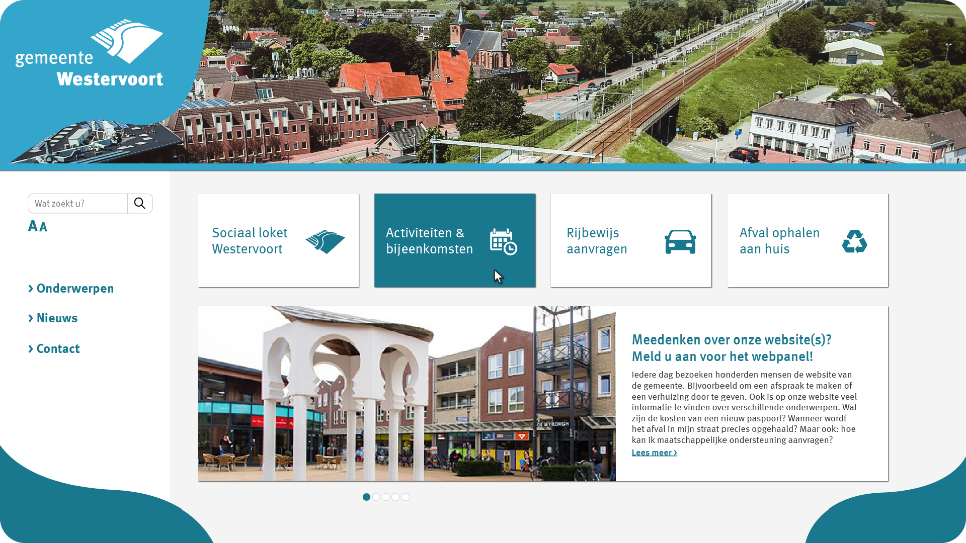Click the Lees meer link
This screenshot has height=543, width=966.
point(654,453)
